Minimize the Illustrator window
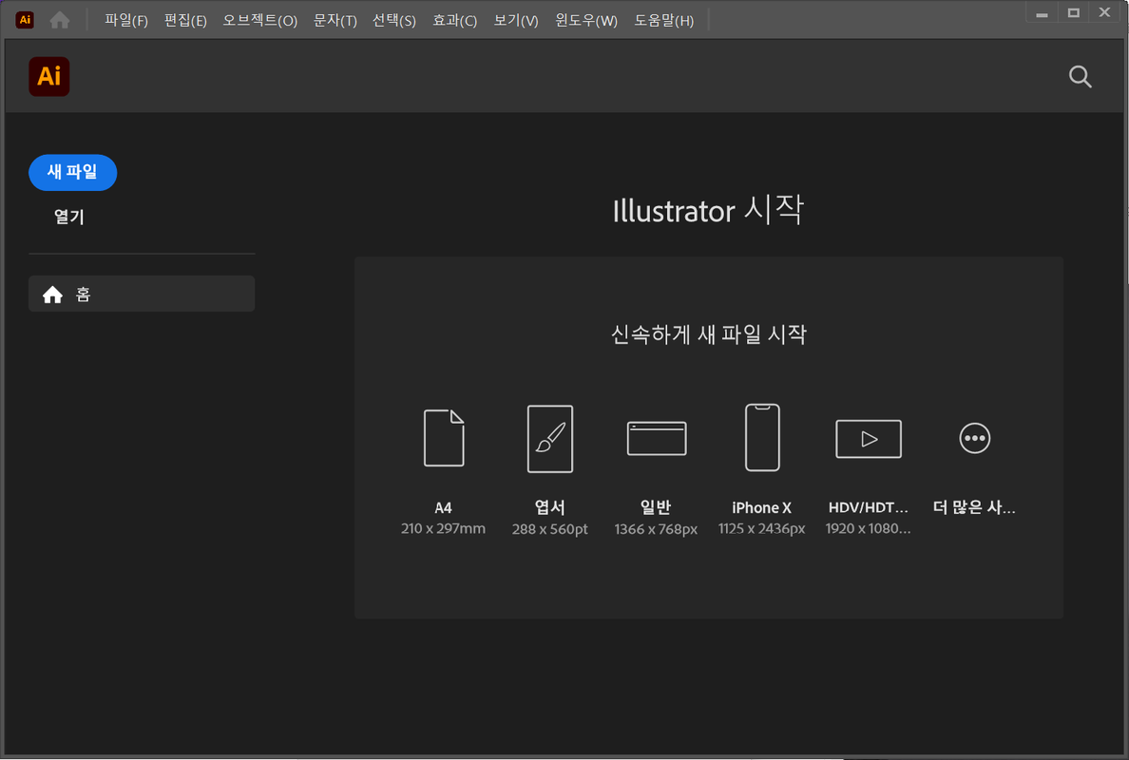 click(1042, 13)
